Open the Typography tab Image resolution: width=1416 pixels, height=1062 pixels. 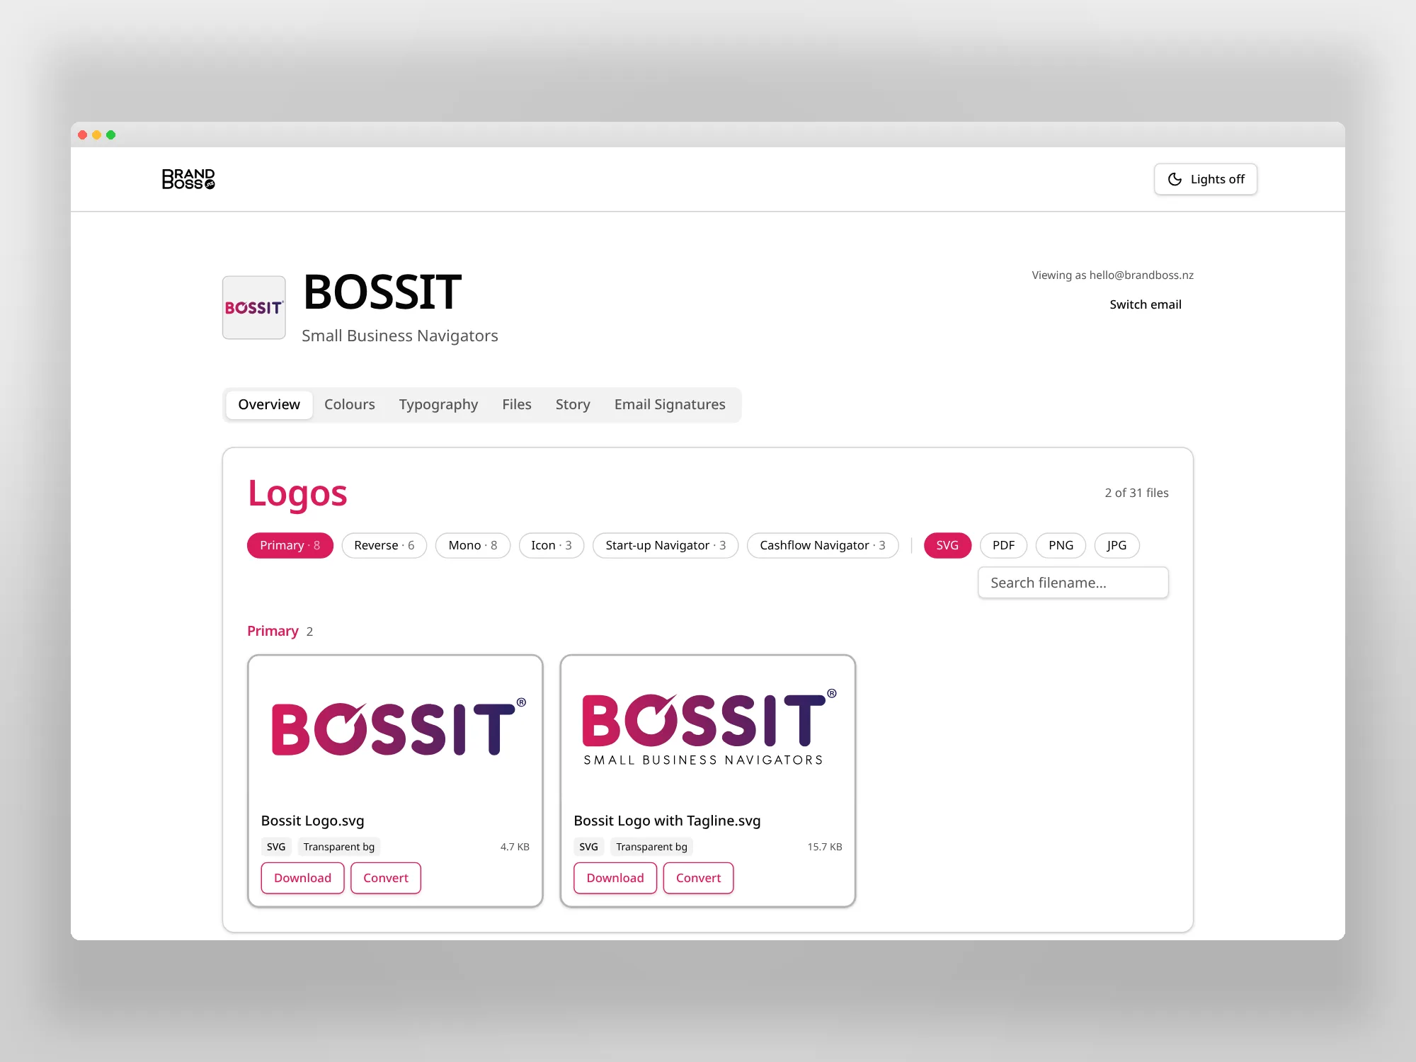438,404
